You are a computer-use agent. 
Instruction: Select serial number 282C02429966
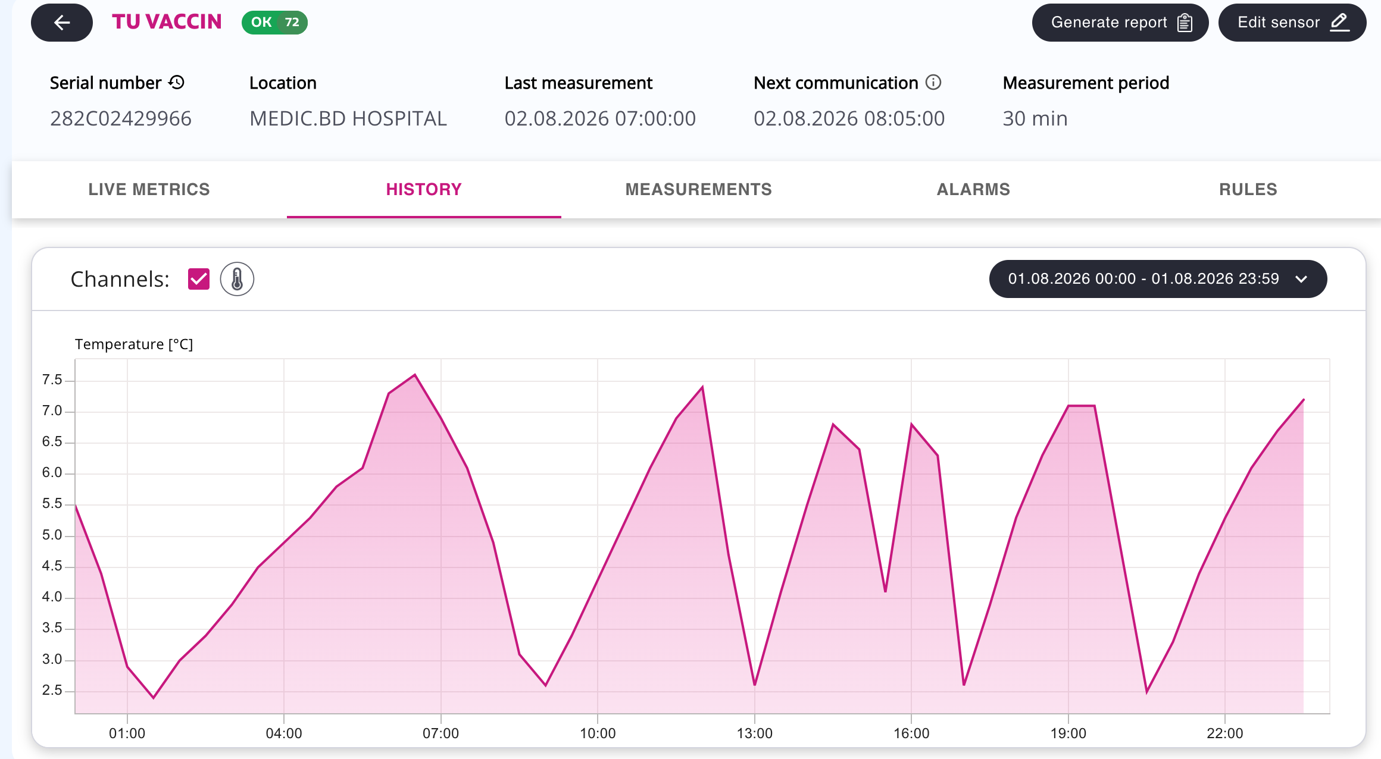tap(121, 118)
